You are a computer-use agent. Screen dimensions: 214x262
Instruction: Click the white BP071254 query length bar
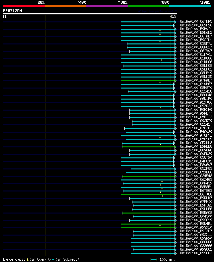click(90, 14)
